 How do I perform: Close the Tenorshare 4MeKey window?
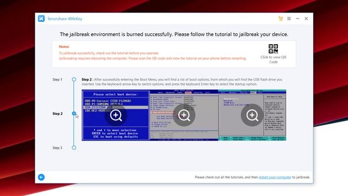(306, 19)
